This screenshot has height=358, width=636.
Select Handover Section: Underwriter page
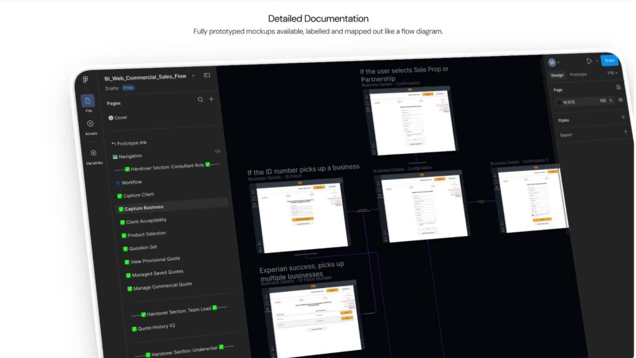[184, 351]
